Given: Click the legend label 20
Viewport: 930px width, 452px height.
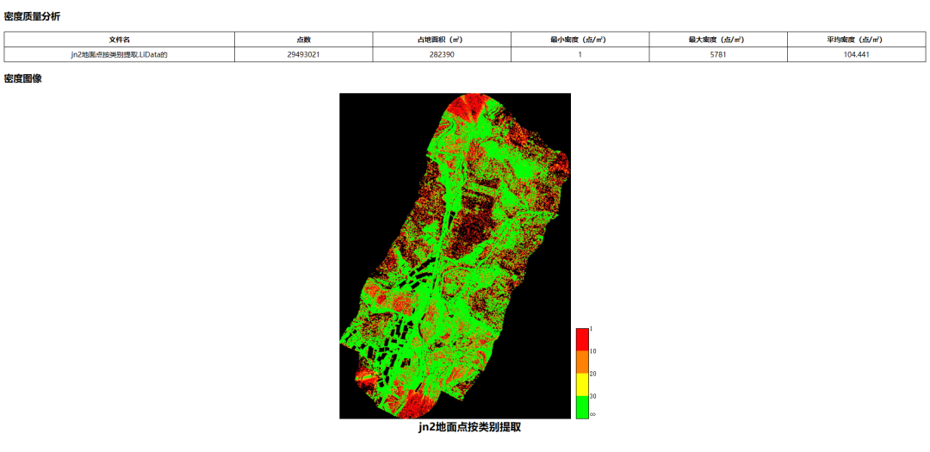Looking at the screenshot, I should click(x=592, y=374).
